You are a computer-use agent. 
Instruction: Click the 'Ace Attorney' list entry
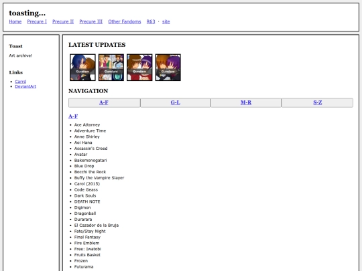tap(87, 125)
